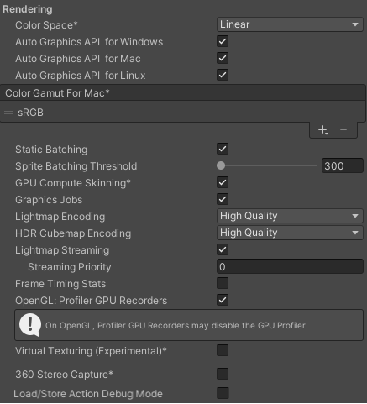Click the Sprite Batching Threshold slider handle
The image size is (367, 404).
[x=221, y=165]
